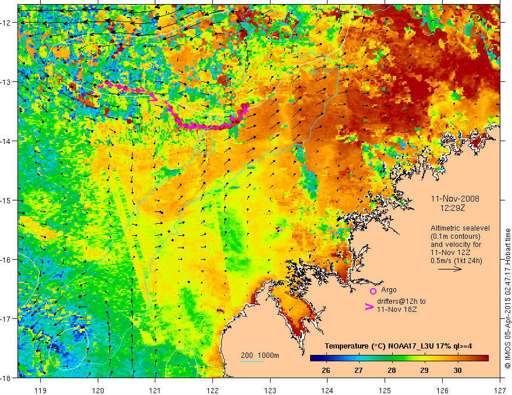Image resolution: width=512 pixels, height=395 pixels.
Task: Click longitude axis label 120
Action: (98, 390)
